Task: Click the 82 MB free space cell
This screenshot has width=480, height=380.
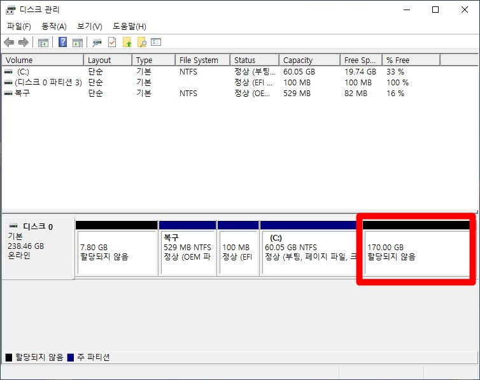Action: [x=355, y=94]
